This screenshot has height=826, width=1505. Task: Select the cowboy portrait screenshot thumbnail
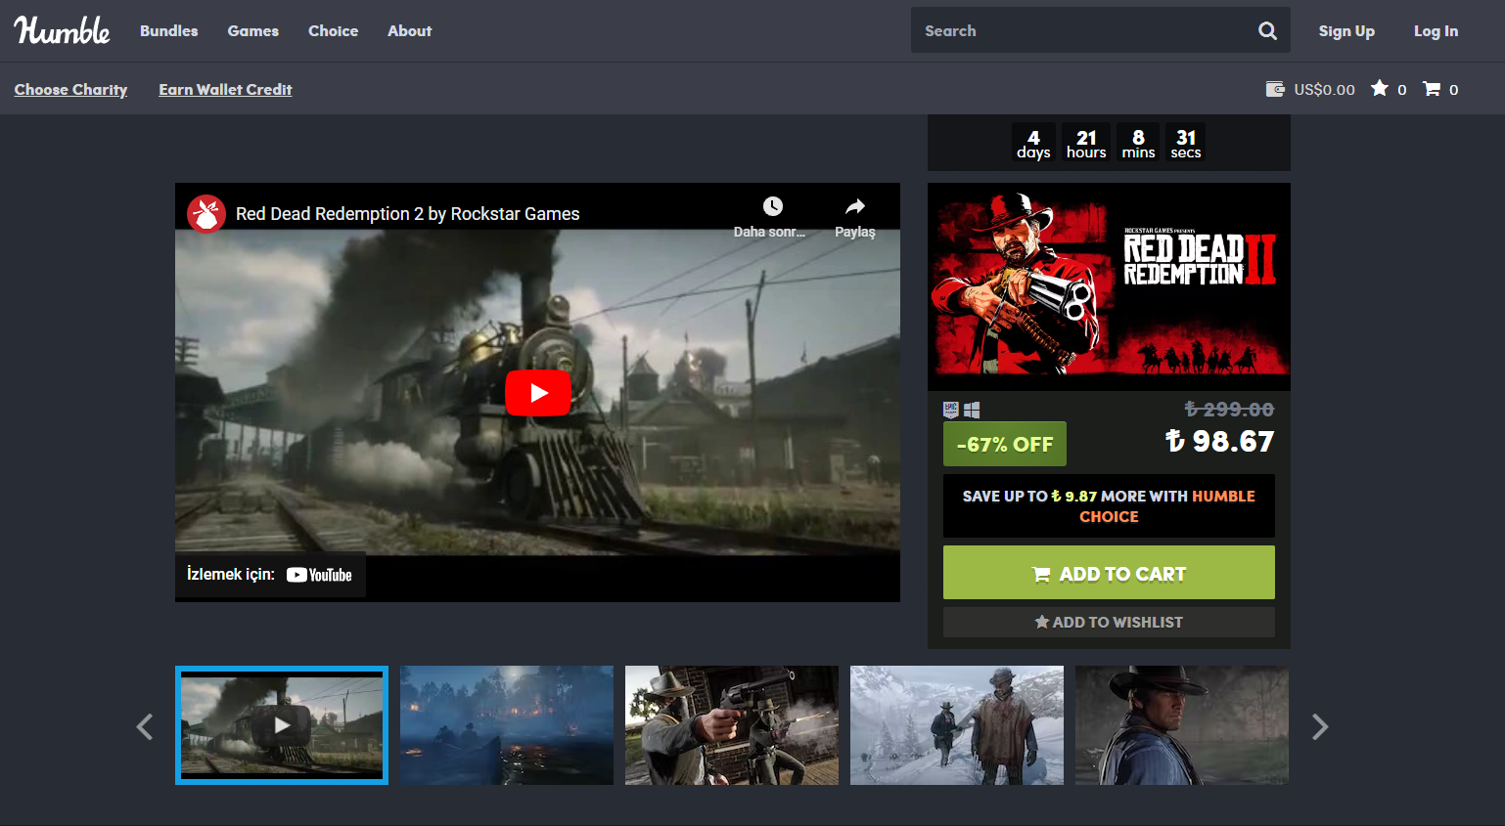tap(1182, 725)
